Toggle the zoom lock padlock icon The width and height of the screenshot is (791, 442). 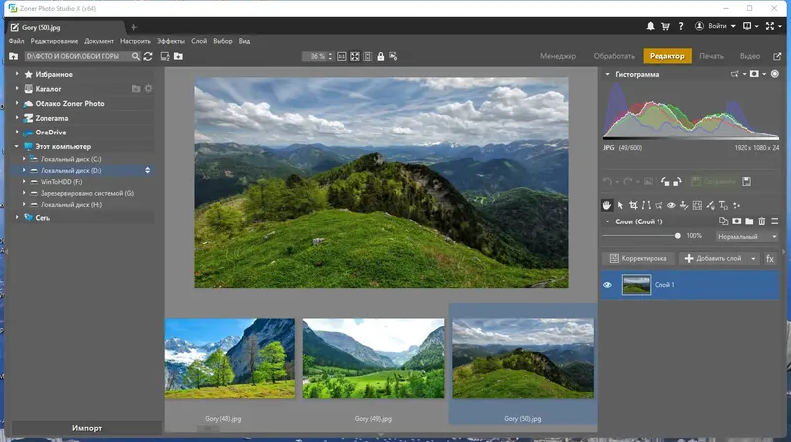pos(381,57)
